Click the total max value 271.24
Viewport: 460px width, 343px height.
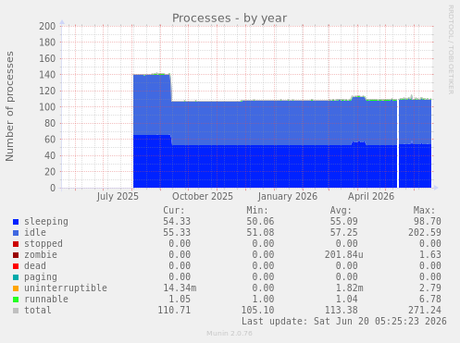coord(425,310)
